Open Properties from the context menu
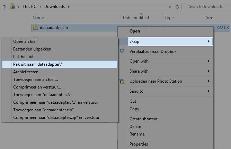Viewport: 231px width, 149px height. (x=139, y=144)
